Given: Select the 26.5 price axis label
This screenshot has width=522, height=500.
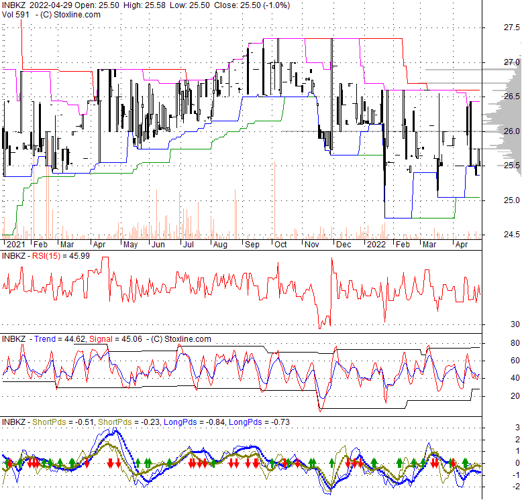Looking at the screenshot, I should point(511,97).
